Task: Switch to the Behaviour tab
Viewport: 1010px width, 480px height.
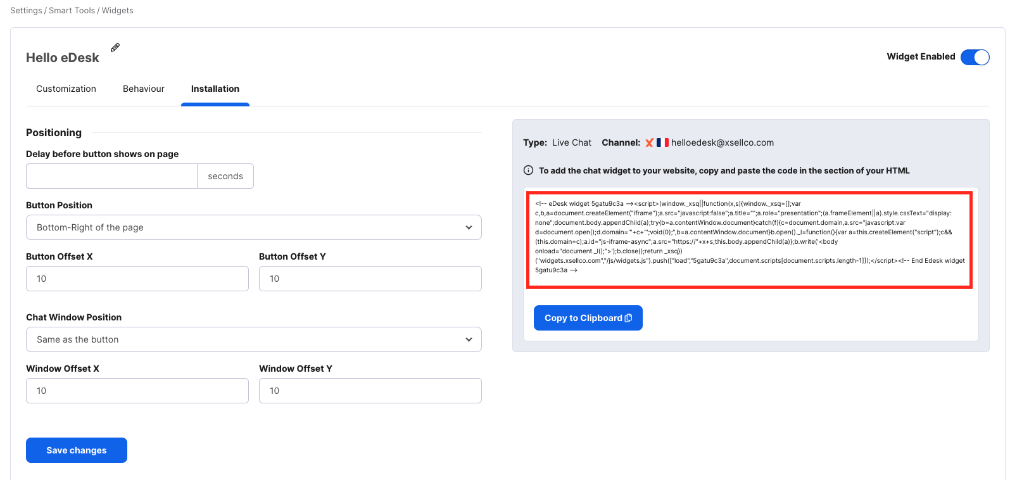Action: (144, 89)
